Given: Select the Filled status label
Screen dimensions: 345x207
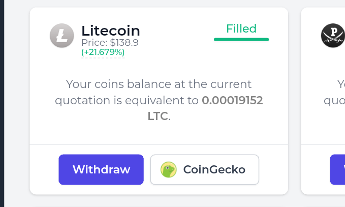Looking at the screenshot, I should click(x=241, y=28).
